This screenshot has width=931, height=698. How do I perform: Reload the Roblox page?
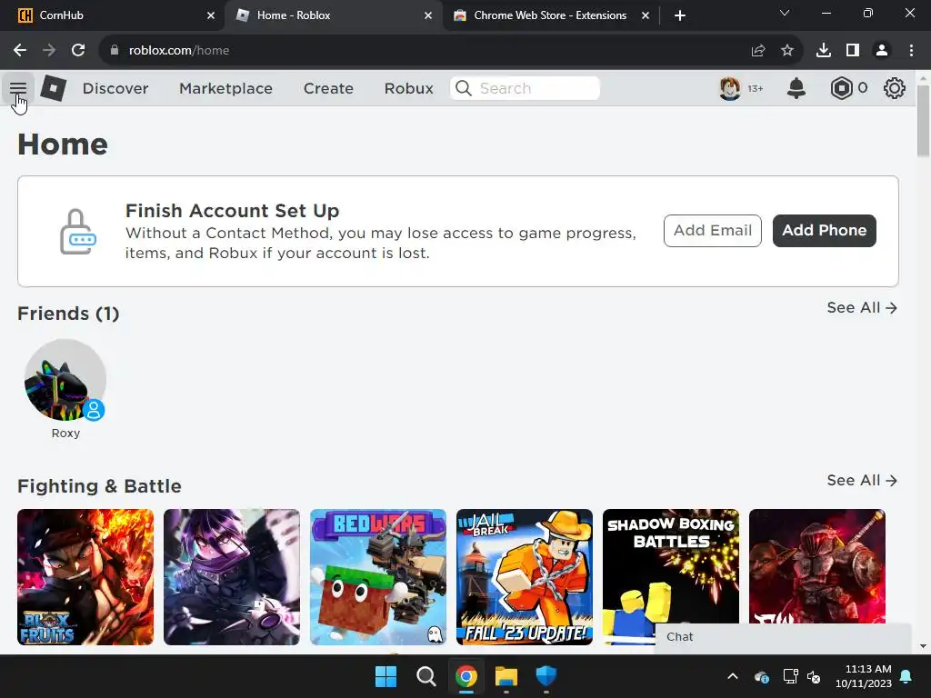coord(78,51)
